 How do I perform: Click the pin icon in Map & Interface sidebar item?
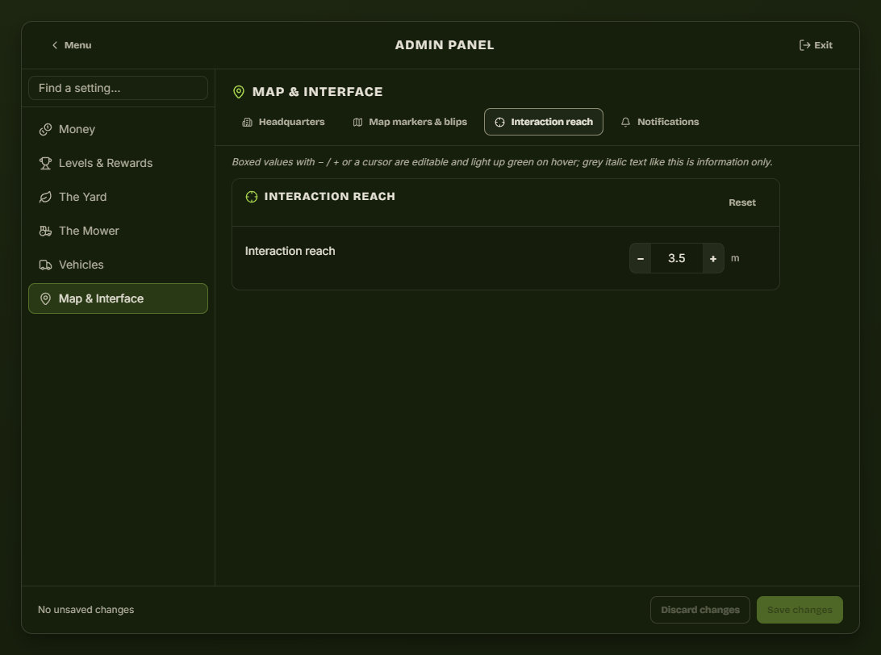pyautogui.click(x=45, y=298)
